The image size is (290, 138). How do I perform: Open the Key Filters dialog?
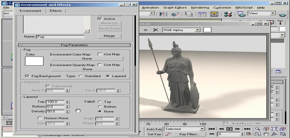[190, 134]
